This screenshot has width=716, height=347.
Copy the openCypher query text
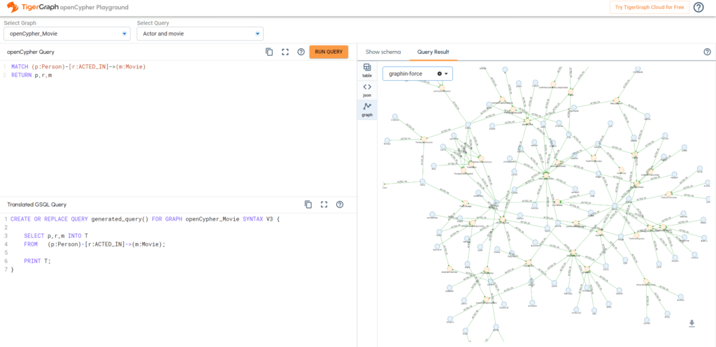(x=269, y=52)
